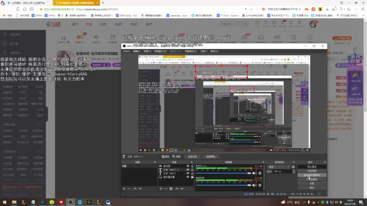The width and height of the screenshot is (367, 206).
Task: Go to the browser home page
Action: 25,9
